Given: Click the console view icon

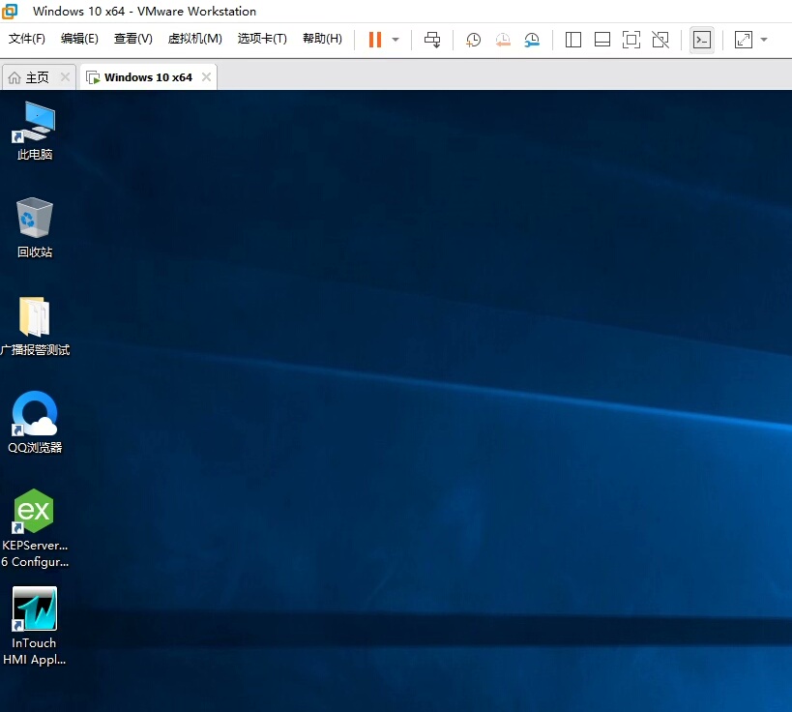Looking at the screenshot, I should [x=702, y=40].
